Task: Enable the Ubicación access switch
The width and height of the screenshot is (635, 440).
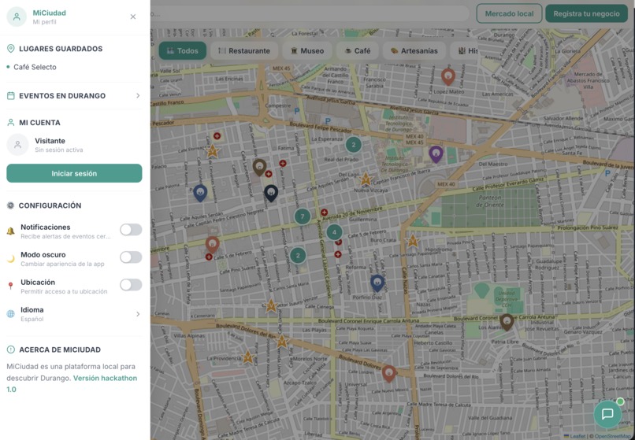Action: (131, 285)
